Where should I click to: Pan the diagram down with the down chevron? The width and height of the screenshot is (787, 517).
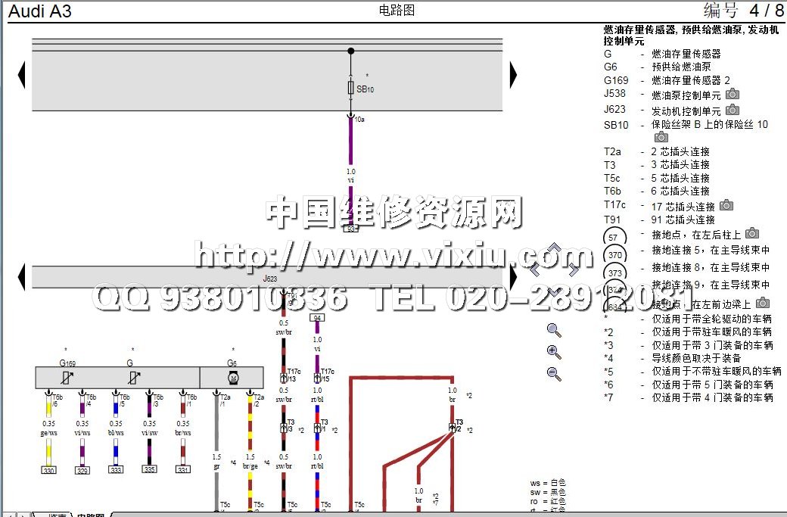click(554, 291)
